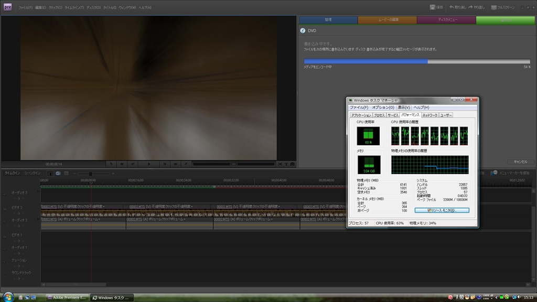Switch to the Sceneline (シーンライン) view

(33, 173)
